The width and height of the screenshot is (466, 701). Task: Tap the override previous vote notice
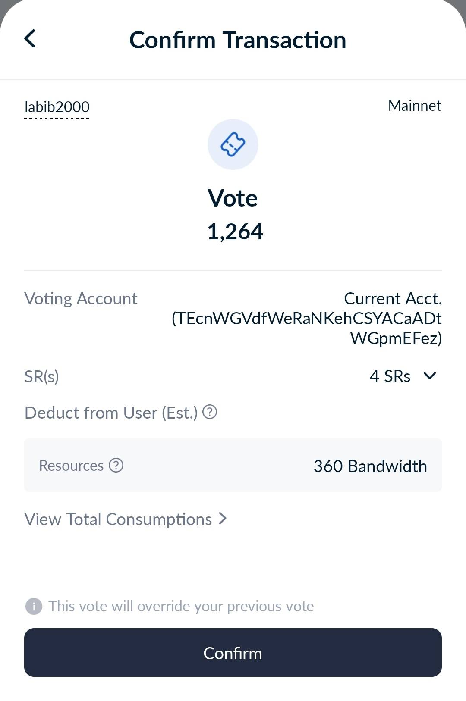[x=181, y=606]
